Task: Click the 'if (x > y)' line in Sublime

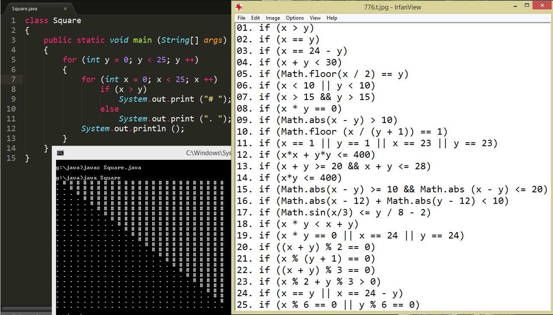Action: click(x=124, y=89)
